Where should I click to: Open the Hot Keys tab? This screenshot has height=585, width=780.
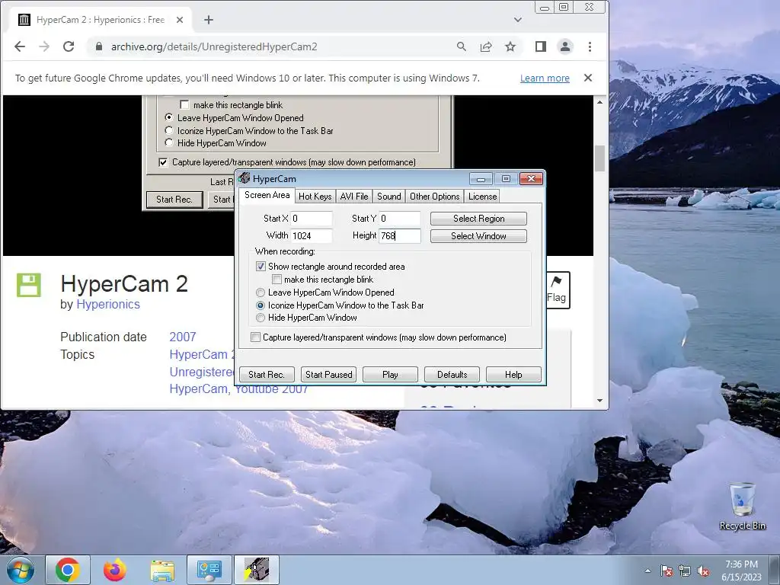pos(315,197)
